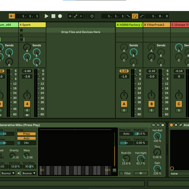Screen dimensions: 189x189
Task: Toggle the Track Activator for track 4
Action: (27, 104)
